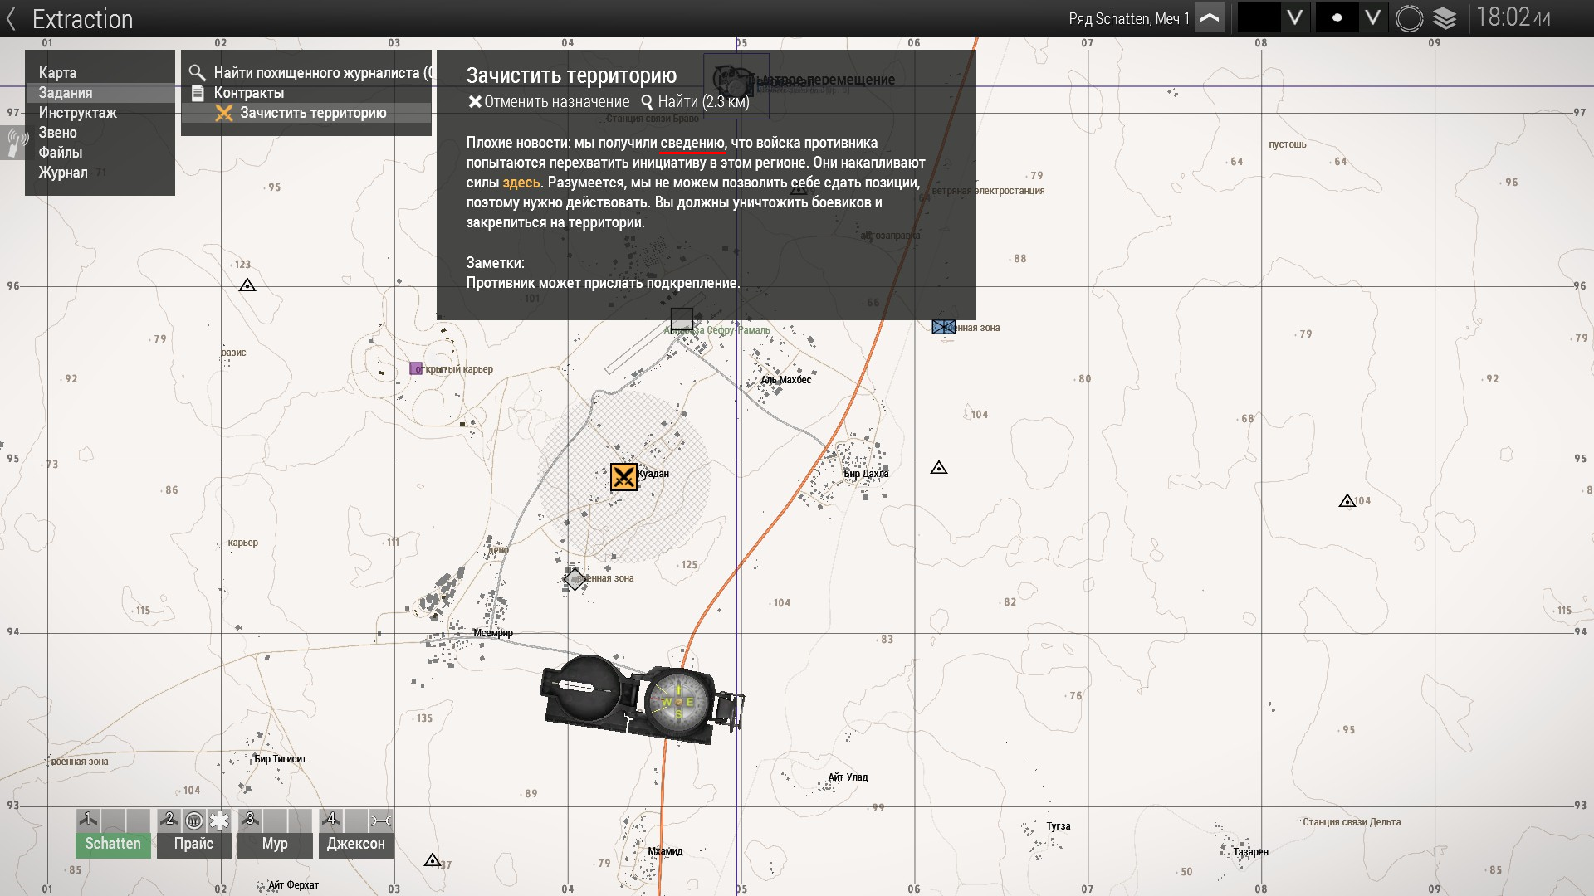Click the Зачистить территорию panel title
The image size is (1594, 896).
pos(571,75)
